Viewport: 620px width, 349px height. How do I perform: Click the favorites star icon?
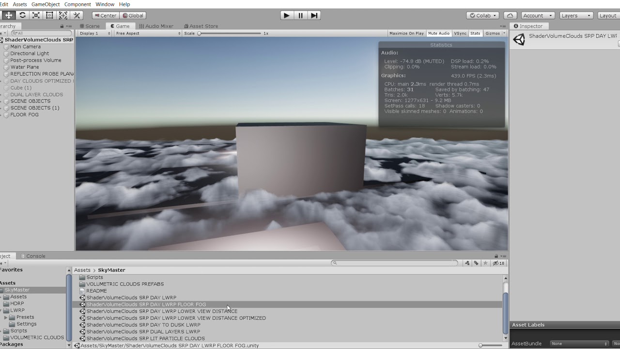[485, 263]
